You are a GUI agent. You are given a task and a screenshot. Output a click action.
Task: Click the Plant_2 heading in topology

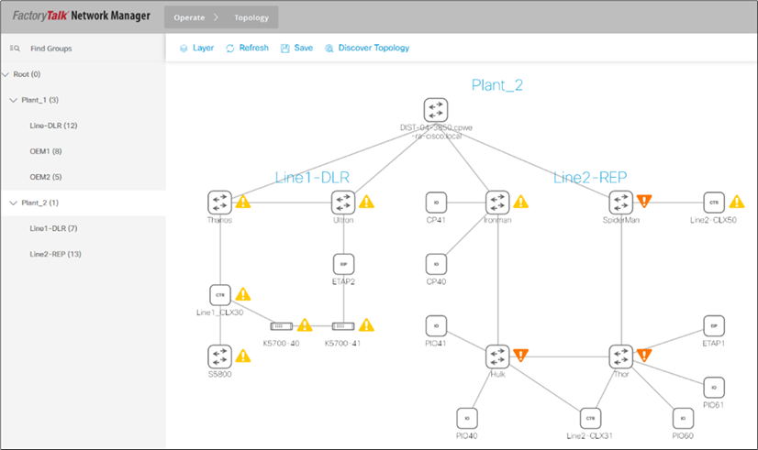coord(497,85)
